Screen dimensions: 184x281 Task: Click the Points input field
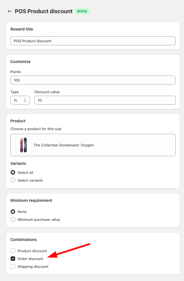(x=93, y=80)
